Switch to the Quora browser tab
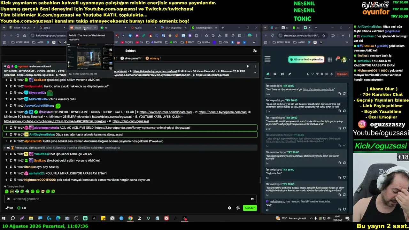Viewport: 409px width, 230px height. (145, 28)
